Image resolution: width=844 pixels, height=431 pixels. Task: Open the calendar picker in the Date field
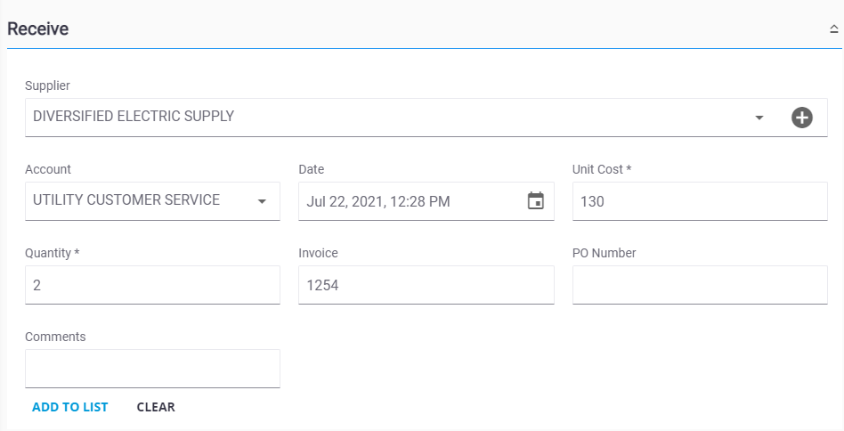click(536, 200)
